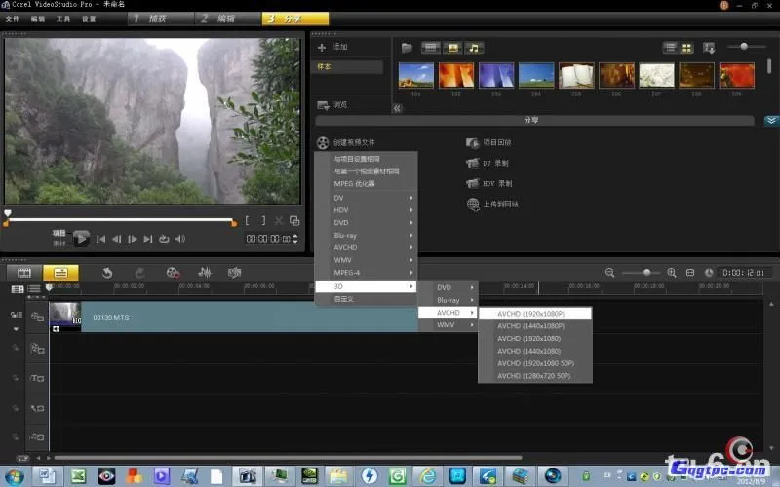Click the Upload to Website globe icon
This screenshot has height=487, width=780.
pyautogui.click(x=472, y=205)
